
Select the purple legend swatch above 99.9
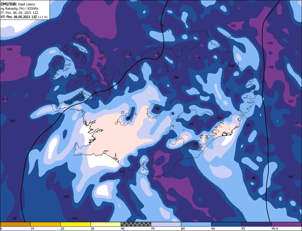[x=287, y=224]
